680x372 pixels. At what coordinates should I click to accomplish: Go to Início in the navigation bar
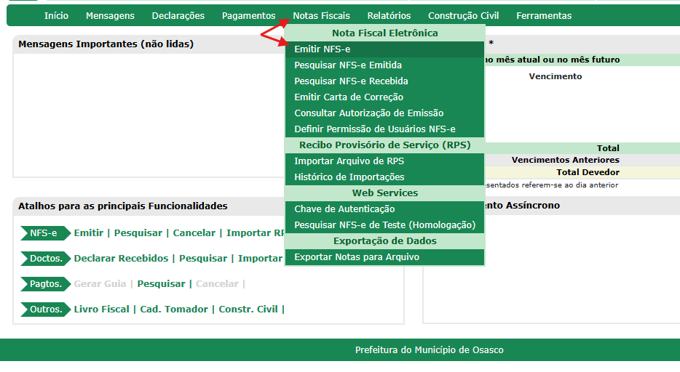[56, 15]
